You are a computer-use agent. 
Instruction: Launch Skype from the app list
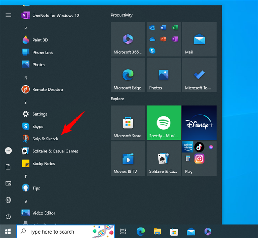coord(33,126)
